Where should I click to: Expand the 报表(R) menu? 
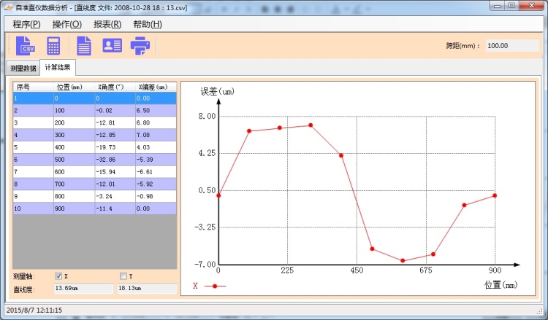(107, 24)
